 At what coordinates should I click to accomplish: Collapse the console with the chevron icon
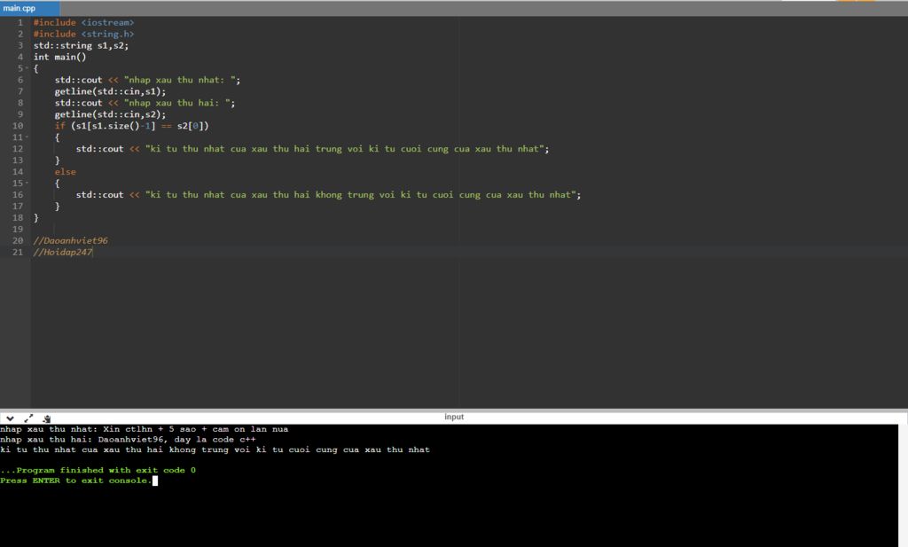tap(10, 418)
